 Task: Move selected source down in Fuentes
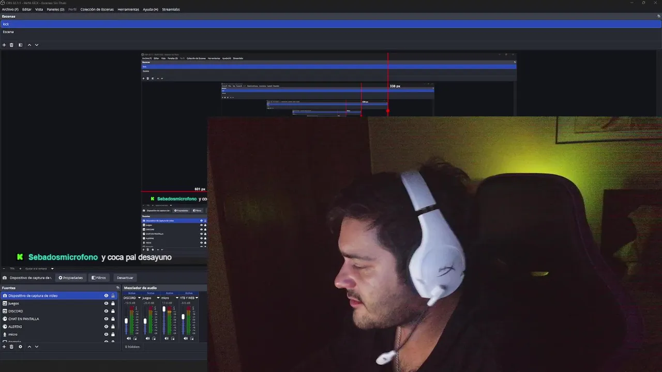36,347
